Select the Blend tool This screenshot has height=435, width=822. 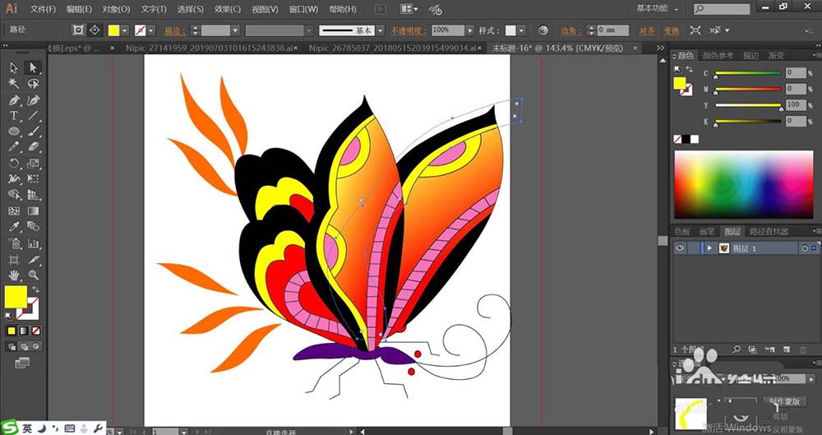point(33,227)
